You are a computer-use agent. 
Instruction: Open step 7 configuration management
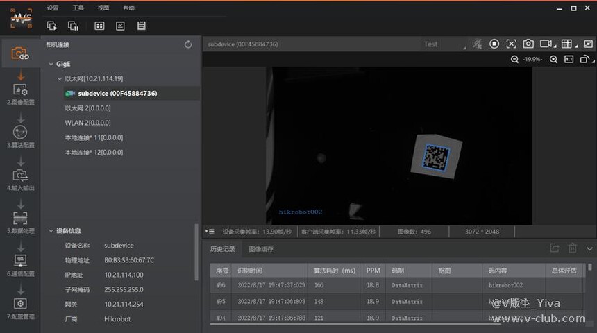(21, 308)
